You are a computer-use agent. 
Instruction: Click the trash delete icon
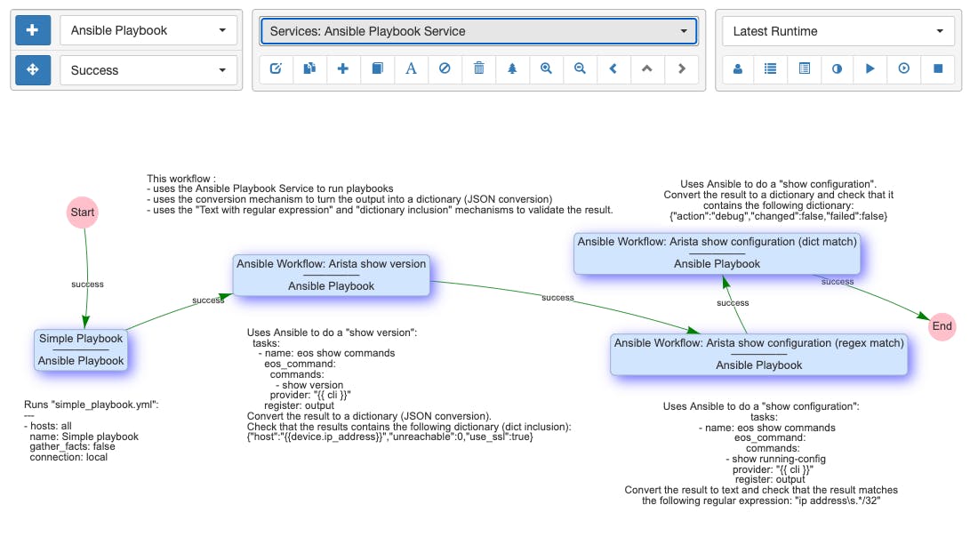pyautogui.click(x=479, y=68)
